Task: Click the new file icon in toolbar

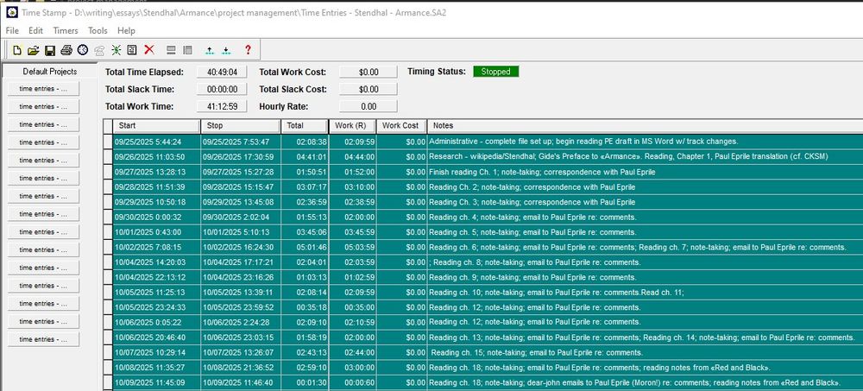Action: (17, 50)
